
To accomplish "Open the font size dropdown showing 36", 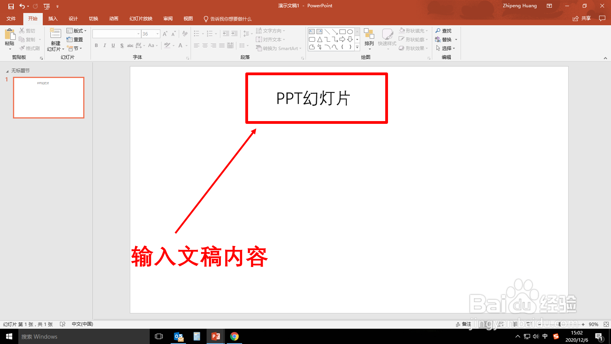I will coord(157,34).
